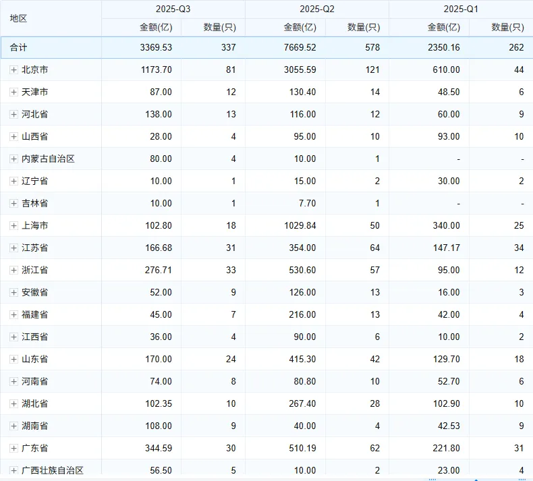The width and height of the screenshot is (533, 481).
Task: Click plus icon beside 河北省
Action: [x=13, y=114]
